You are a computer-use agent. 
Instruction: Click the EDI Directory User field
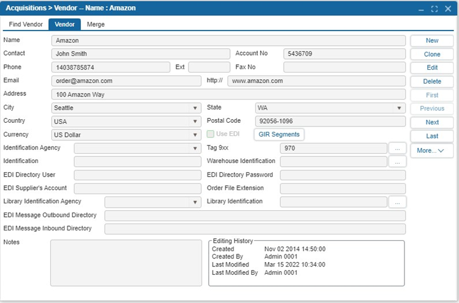coord(138,175)
